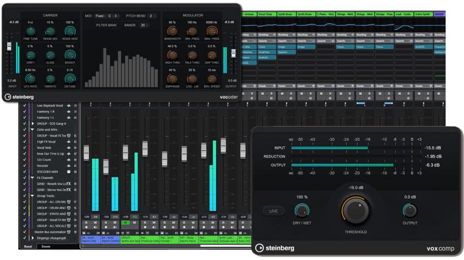Adjust the LFO Rate knob in Vocoder
The image size is (464, 260).
(x=30, y=79)
